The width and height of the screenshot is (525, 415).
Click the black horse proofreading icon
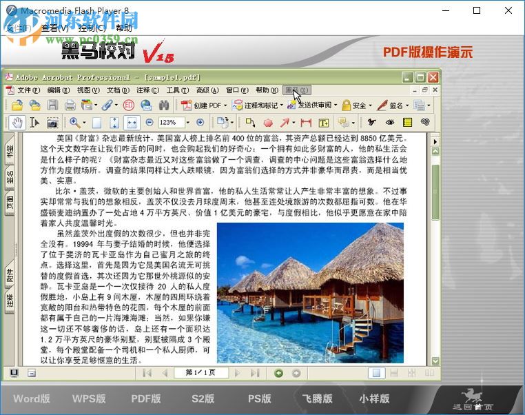coord(371,122)
